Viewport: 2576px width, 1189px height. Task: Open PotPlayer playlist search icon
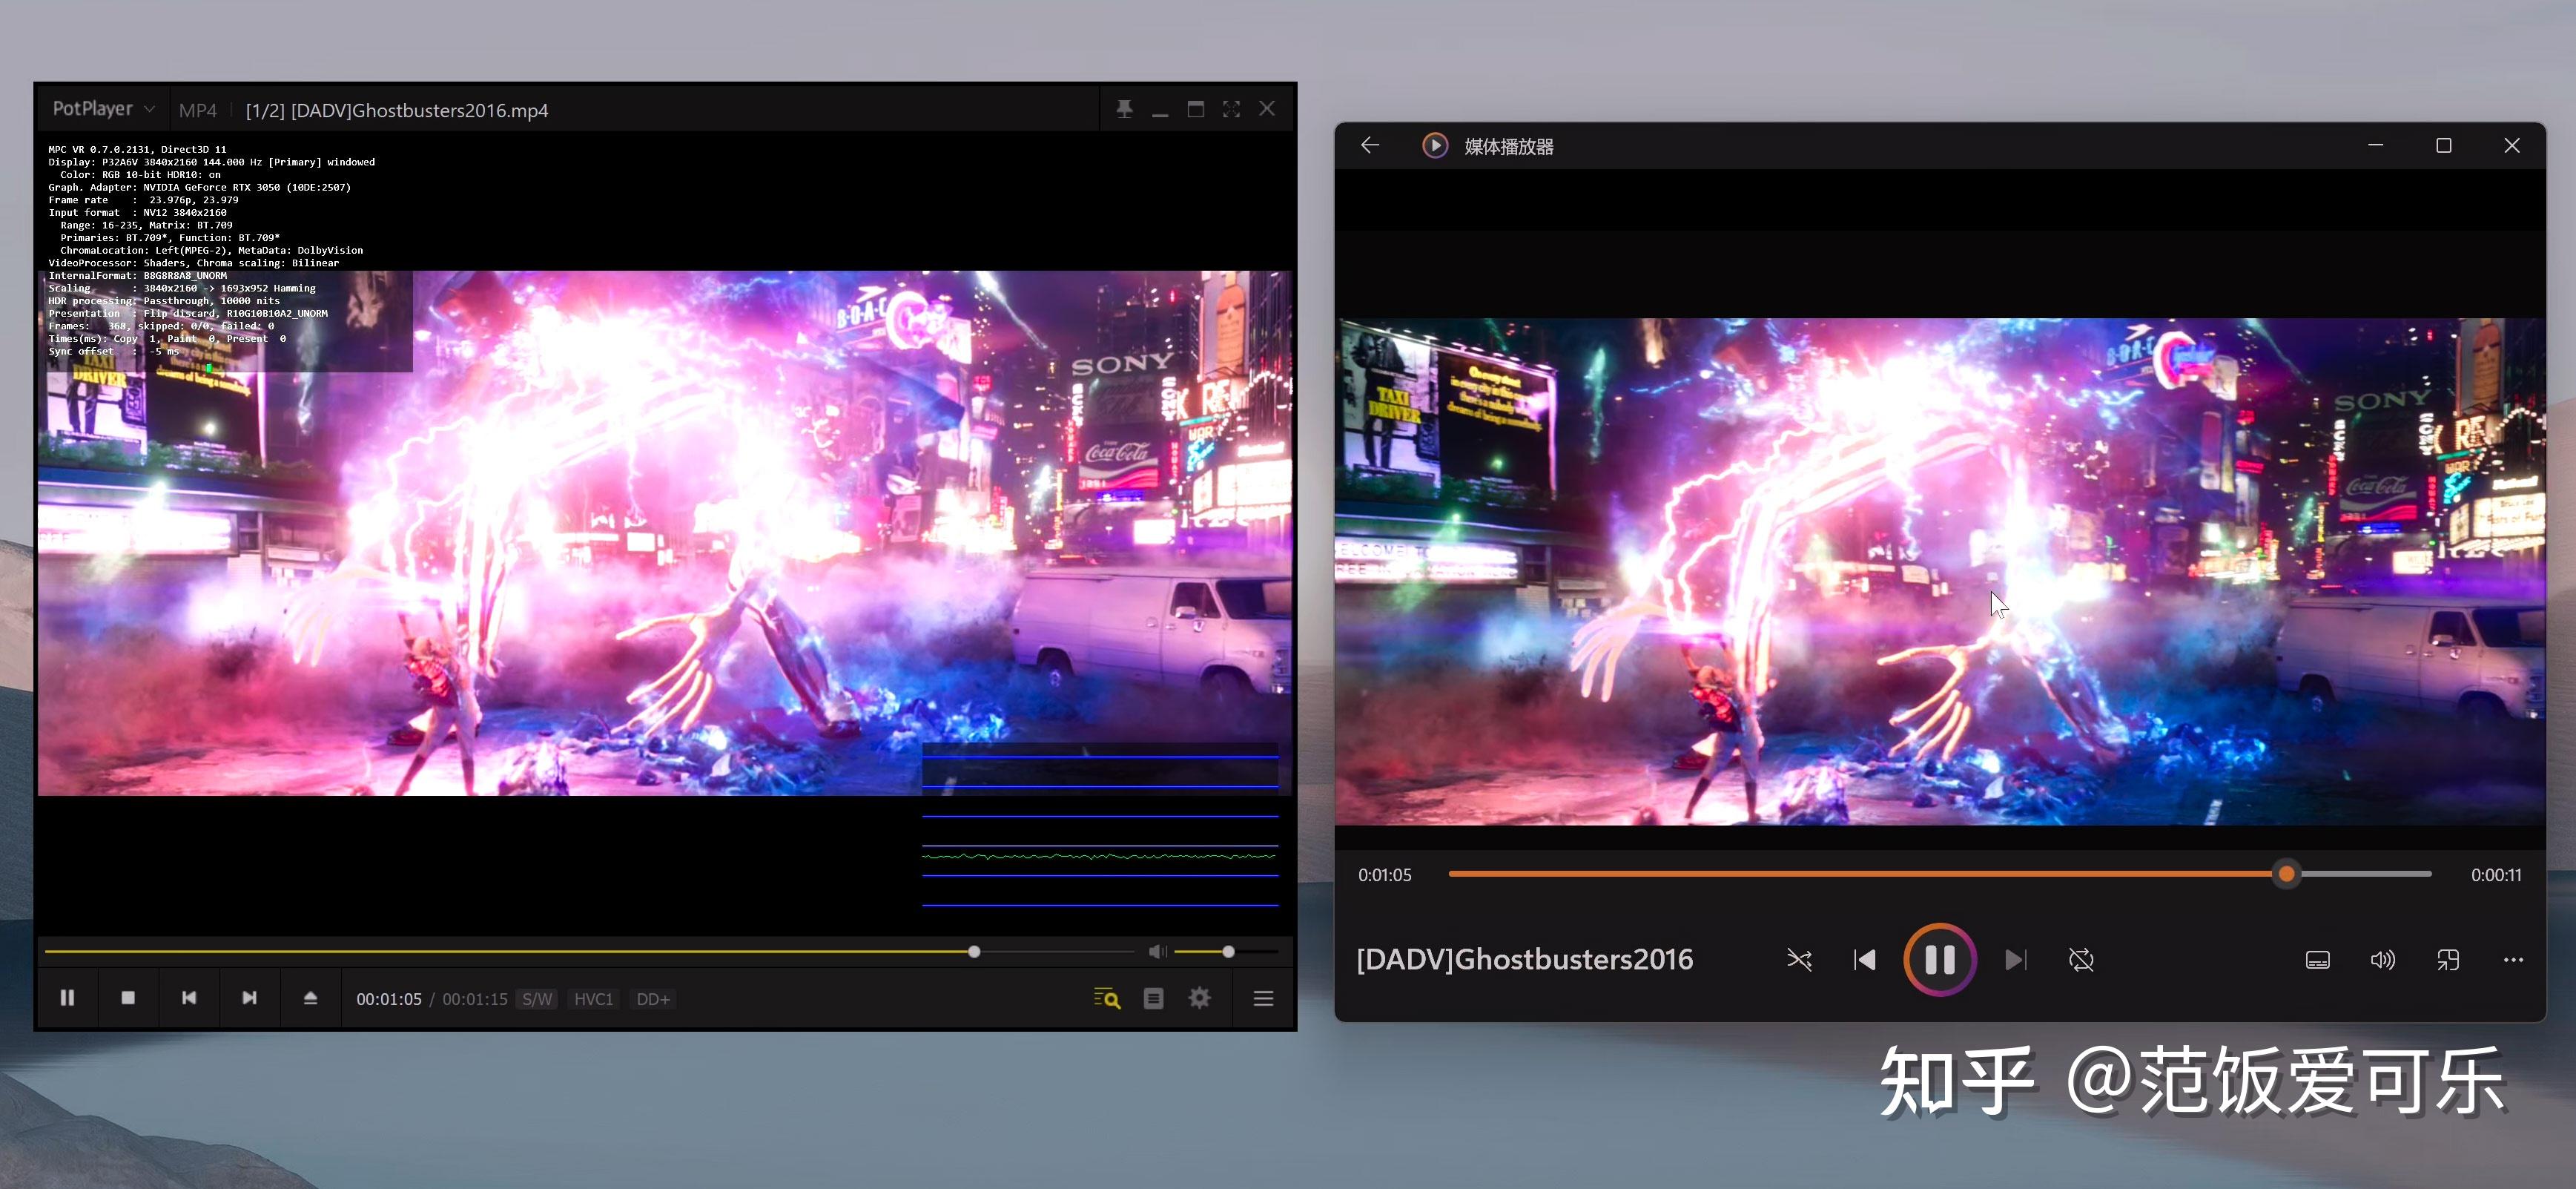point(1106,998)
